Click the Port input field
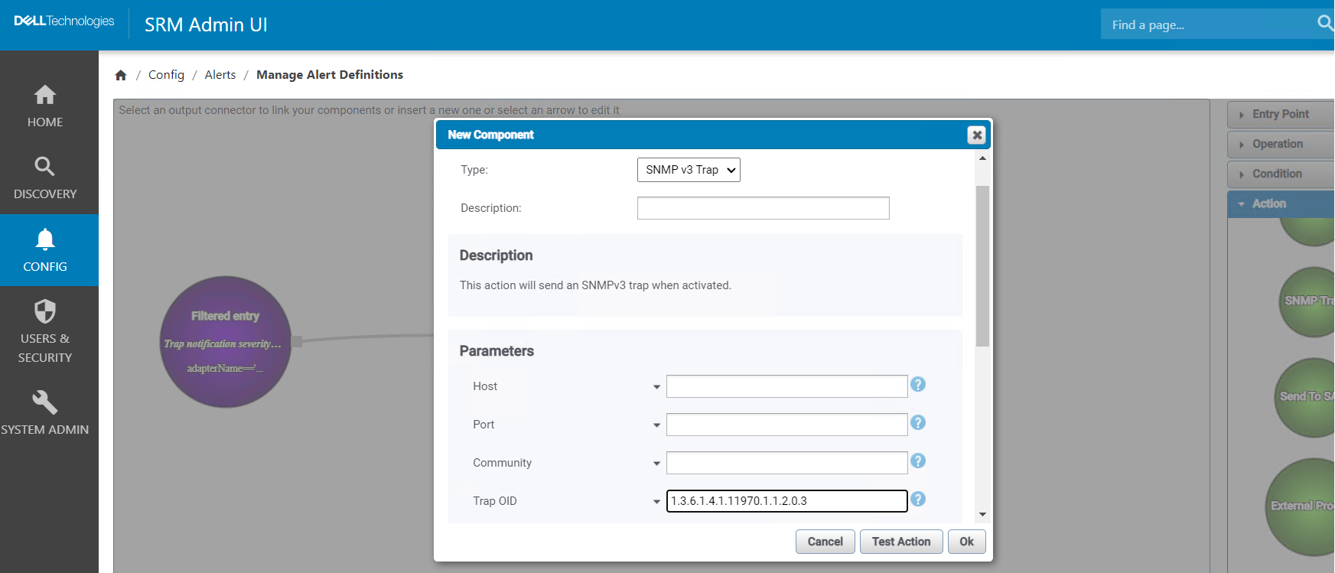Viewport: 1335px width, 573px height. 787,425
